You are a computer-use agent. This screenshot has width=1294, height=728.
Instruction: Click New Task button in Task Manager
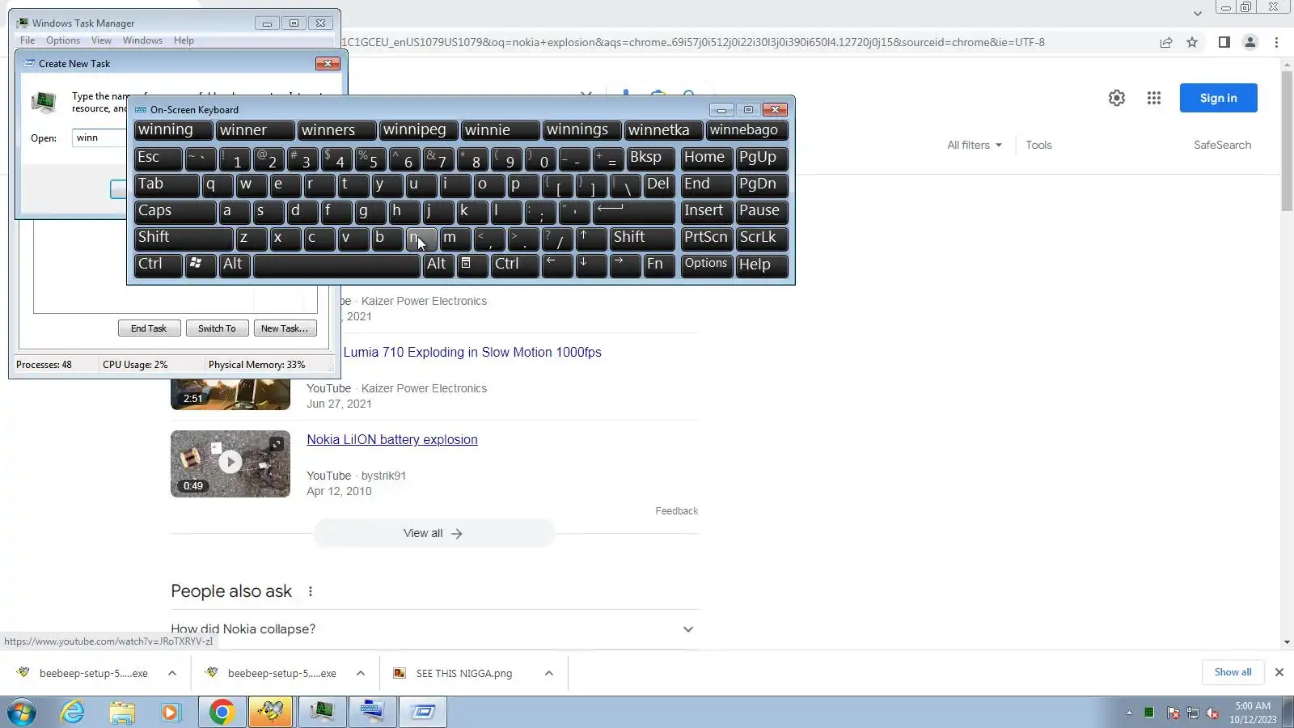[285, 328]
